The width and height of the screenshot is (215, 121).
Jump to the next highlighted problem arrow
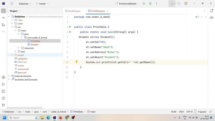(206, 17)
